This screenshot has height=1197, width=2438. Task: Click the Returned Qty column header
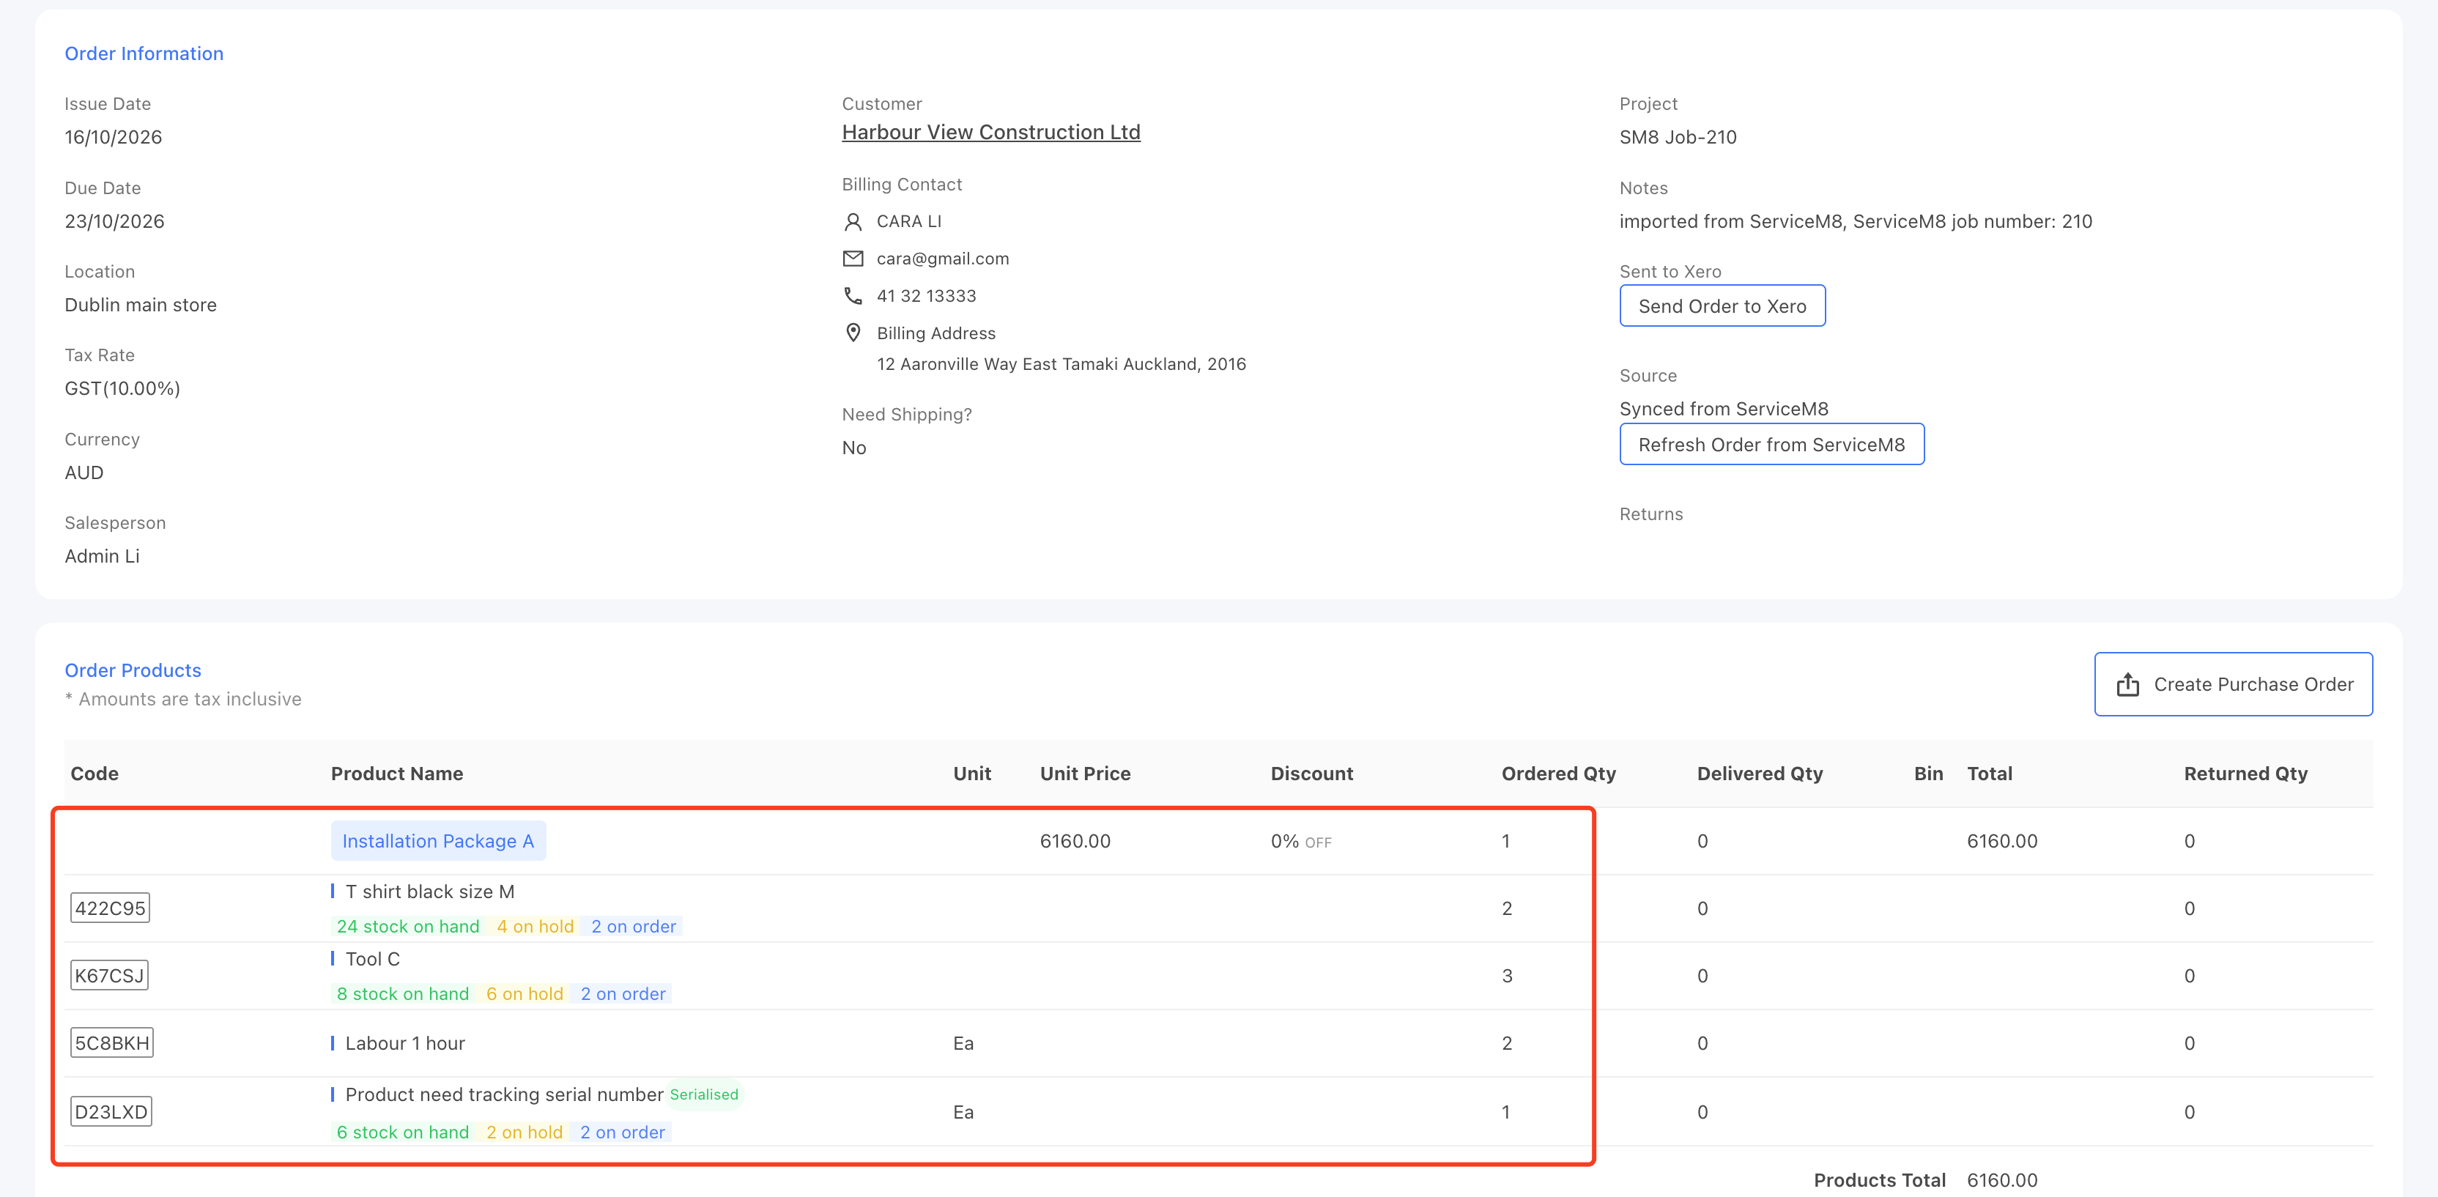[2245, 774]
